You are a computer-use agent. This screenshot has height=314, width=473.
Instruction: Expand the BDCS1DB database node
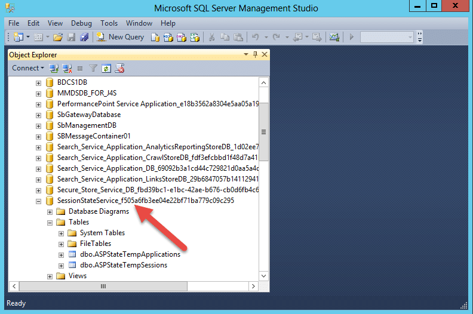coord(39,83)
